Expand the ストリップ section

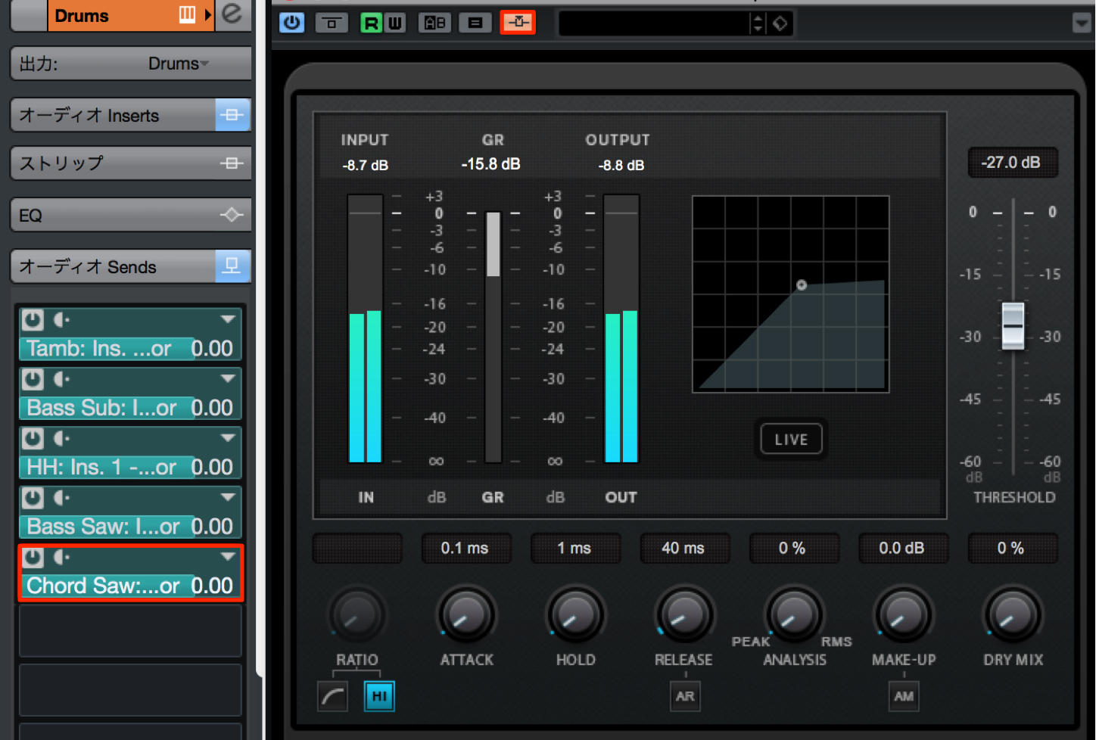coord(114,163)
